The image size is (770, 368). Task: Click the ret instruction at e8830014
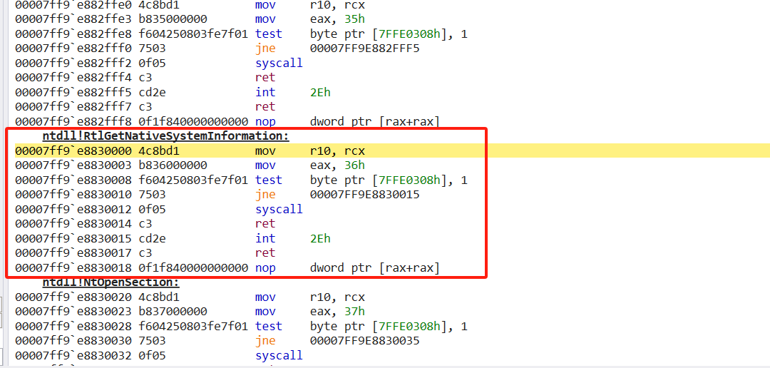(265, 224)
